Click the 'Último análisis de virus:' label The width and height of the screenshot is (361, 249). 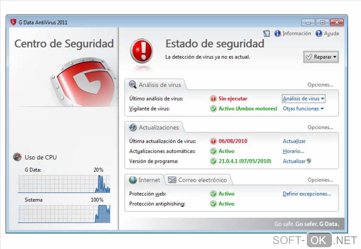tap(156, 99)
